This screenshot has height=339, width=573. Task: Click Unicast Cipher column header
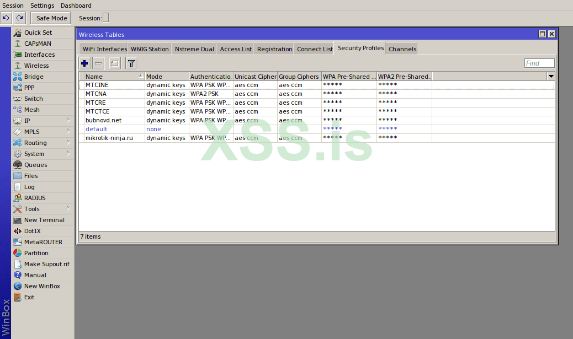pyautogui.click(x=255, y=76)
